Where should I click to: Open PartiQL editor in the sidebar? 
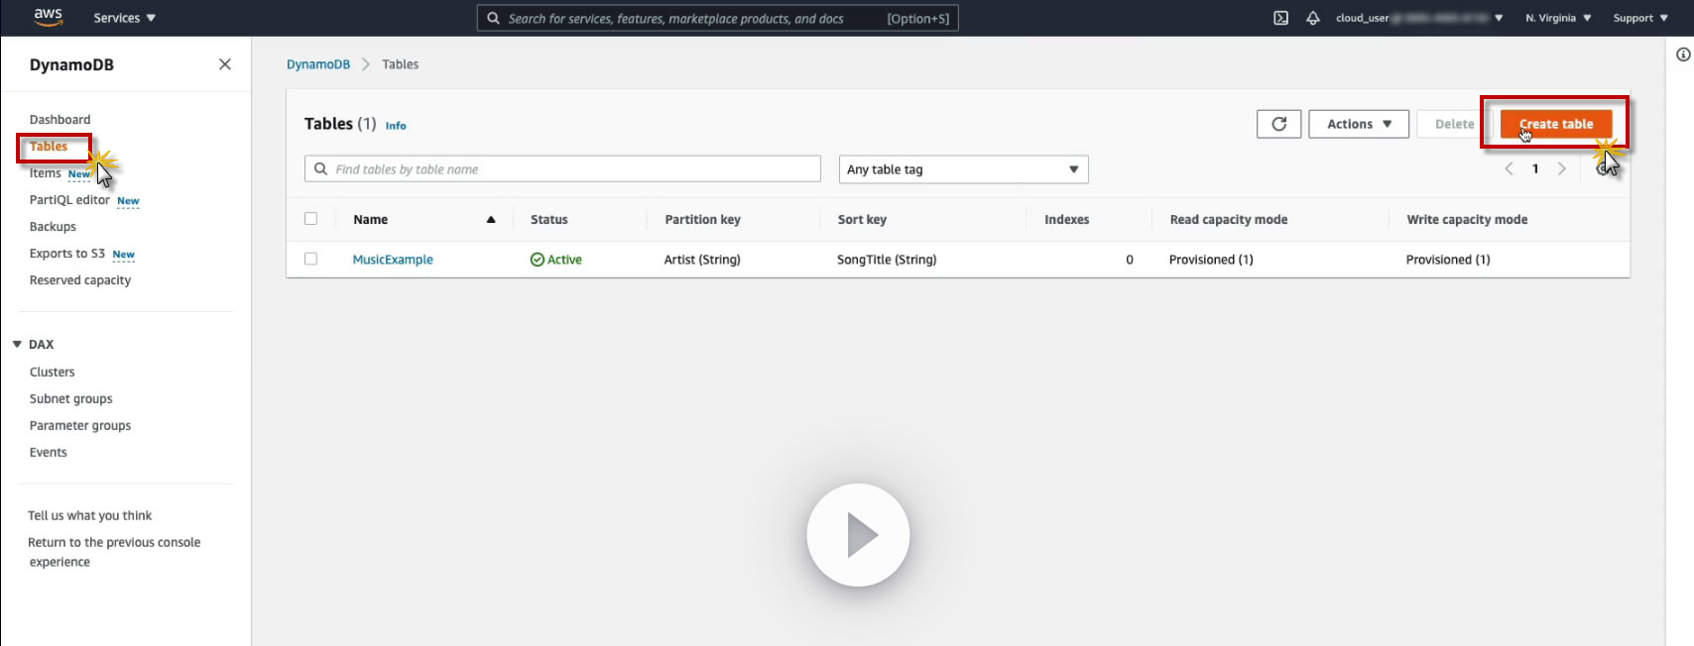pos(69,200)
